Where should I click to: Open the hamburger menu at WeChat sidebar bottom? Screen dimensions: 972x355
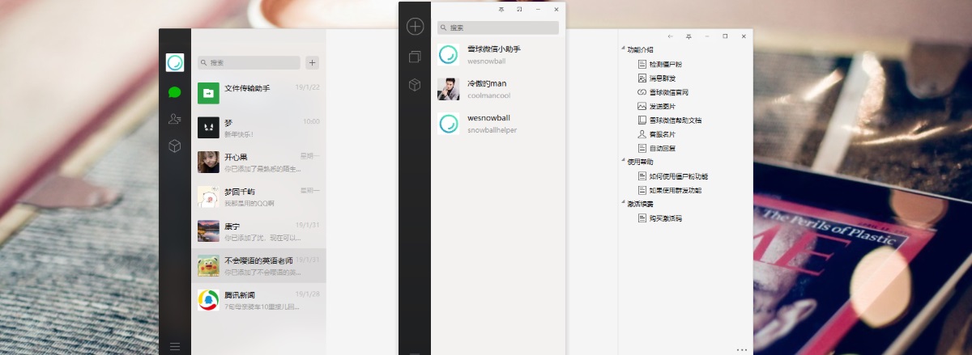point(174,346)
